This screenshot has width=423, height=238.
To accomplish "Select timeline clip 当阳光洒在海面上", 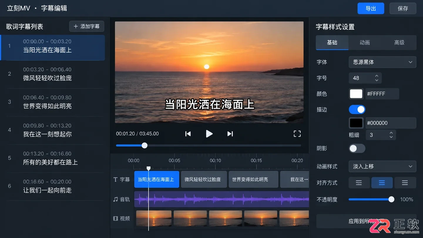I will point(157,179).
